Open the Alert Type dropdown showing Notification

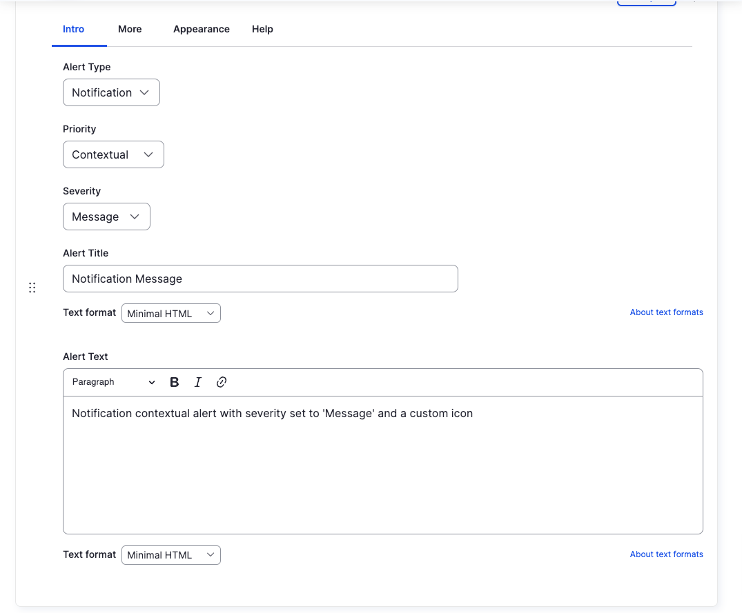110,92
